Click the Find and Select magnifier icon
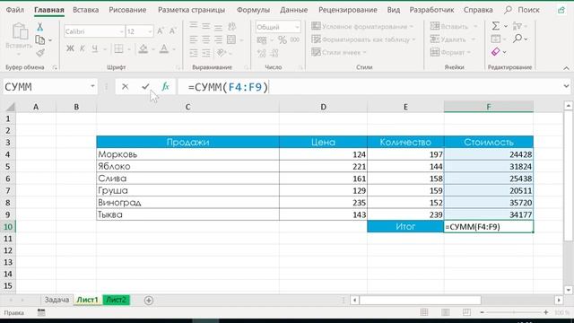Image resolution: width=574 pixels, height=323 pixels. coord(517,39)
